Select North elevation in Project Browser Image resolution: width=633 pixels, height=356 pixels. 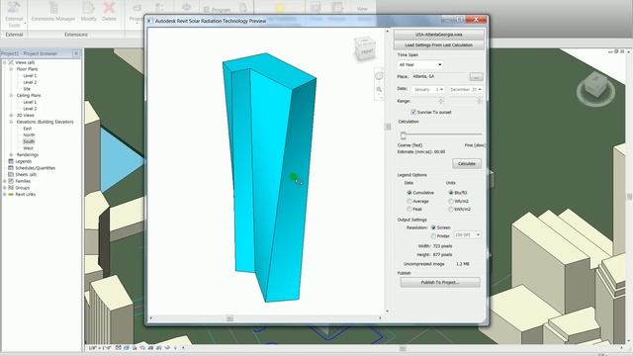[29, 134]
